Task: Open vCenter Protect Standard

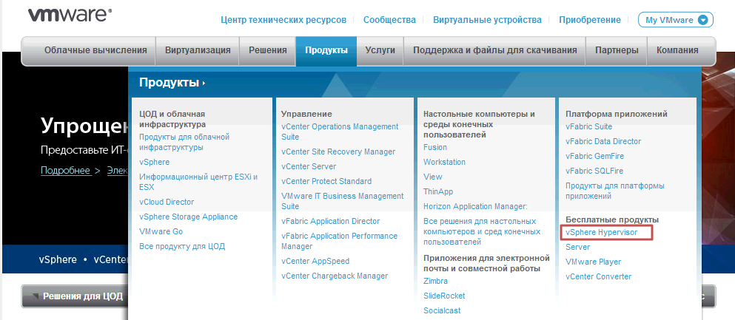Action: (326, 182)
